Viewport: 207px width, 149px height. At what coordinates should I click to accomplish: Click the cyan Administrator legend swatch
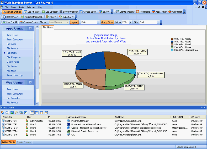[172, 50]
